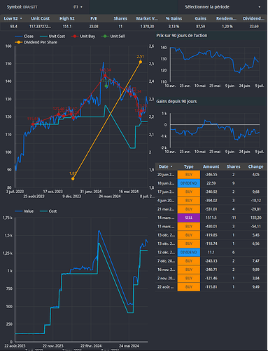Screen dimensions: 268x351
Task: Sort transactions by Amount column header
Action: [211, 166]
